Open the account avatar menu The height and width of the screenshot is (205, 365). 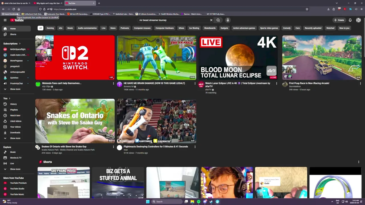coord(358,20)
